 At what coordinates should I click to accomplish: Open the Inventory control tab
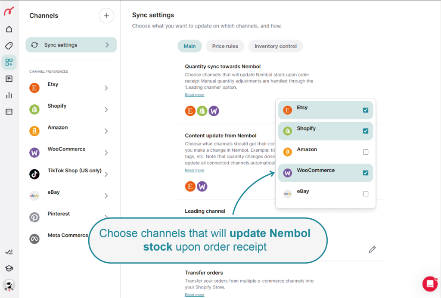[x=275, y=46]
